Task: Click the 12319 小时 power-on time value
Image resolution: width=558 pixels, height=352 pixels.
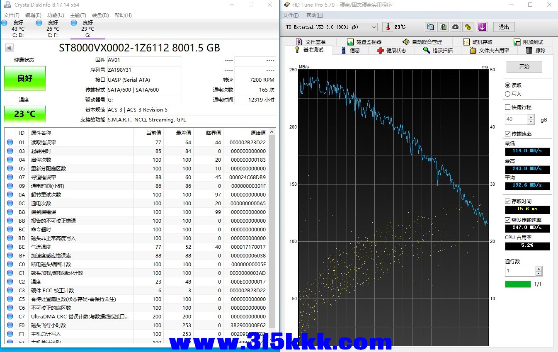Action: tap(255, 100)
